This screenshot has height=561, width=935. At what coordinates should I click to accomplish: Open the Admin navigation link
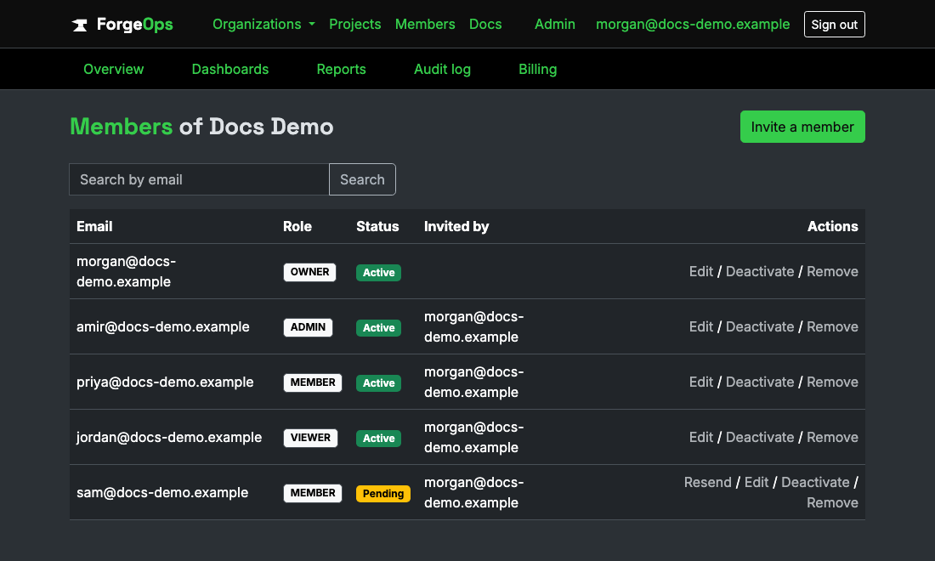tap(554, 25)
